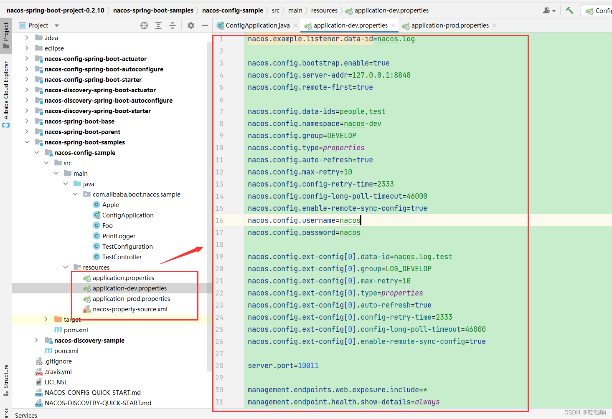Collapse the nacos-config-sample module
The height and width of the screenshot is (419, 612).
pos(36,152)
